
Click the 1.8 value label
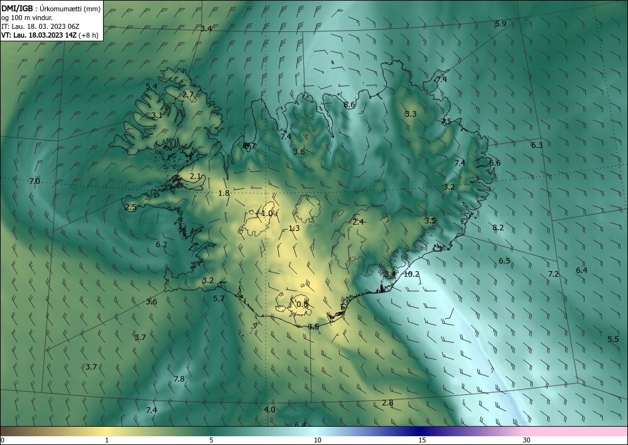coord(224,193)
